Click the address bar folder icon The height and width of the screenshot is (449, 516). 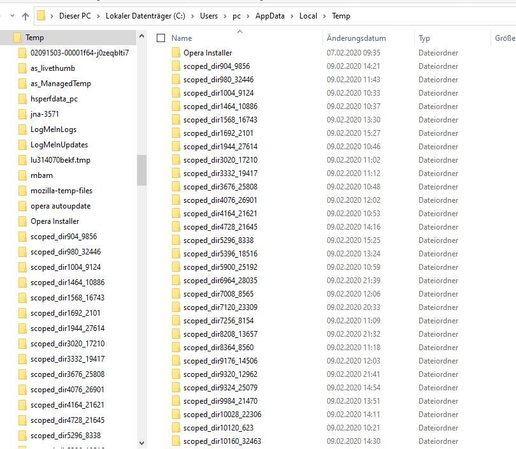[x=41, y=16]
